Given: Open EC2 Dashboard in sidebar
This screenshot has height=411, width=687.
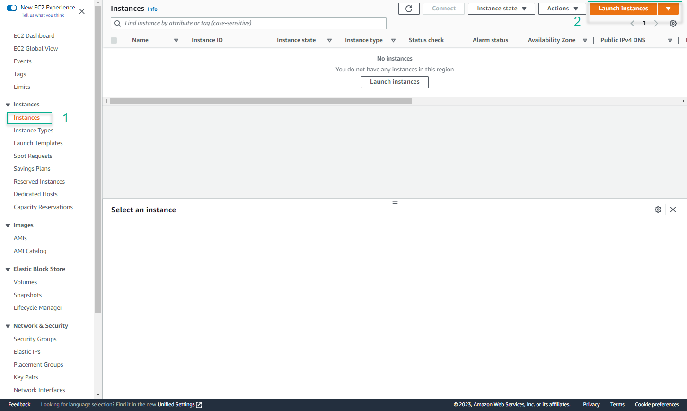Looking at the screenshot, I should coord(34,36).
